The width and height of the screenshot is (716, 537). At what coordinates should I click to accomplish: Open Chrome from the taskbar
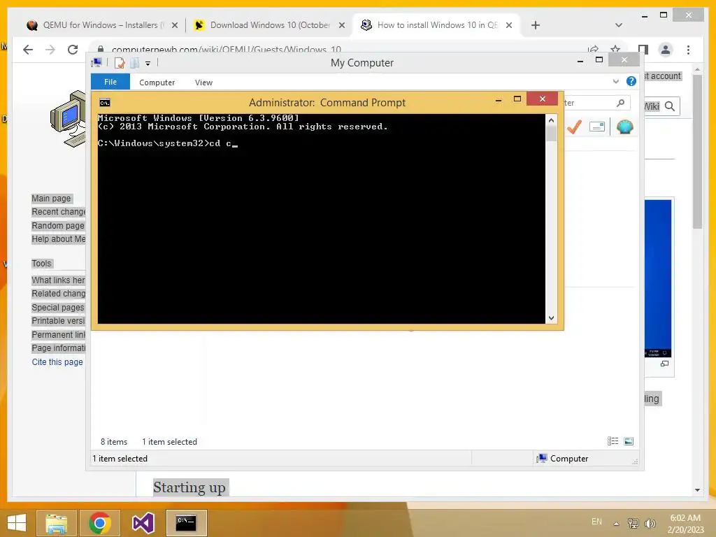point(100,523)
